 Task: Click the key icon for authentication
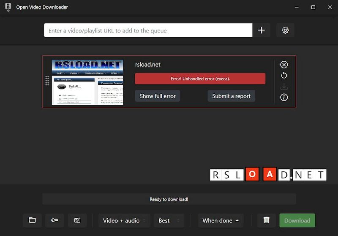coord(55,220)
